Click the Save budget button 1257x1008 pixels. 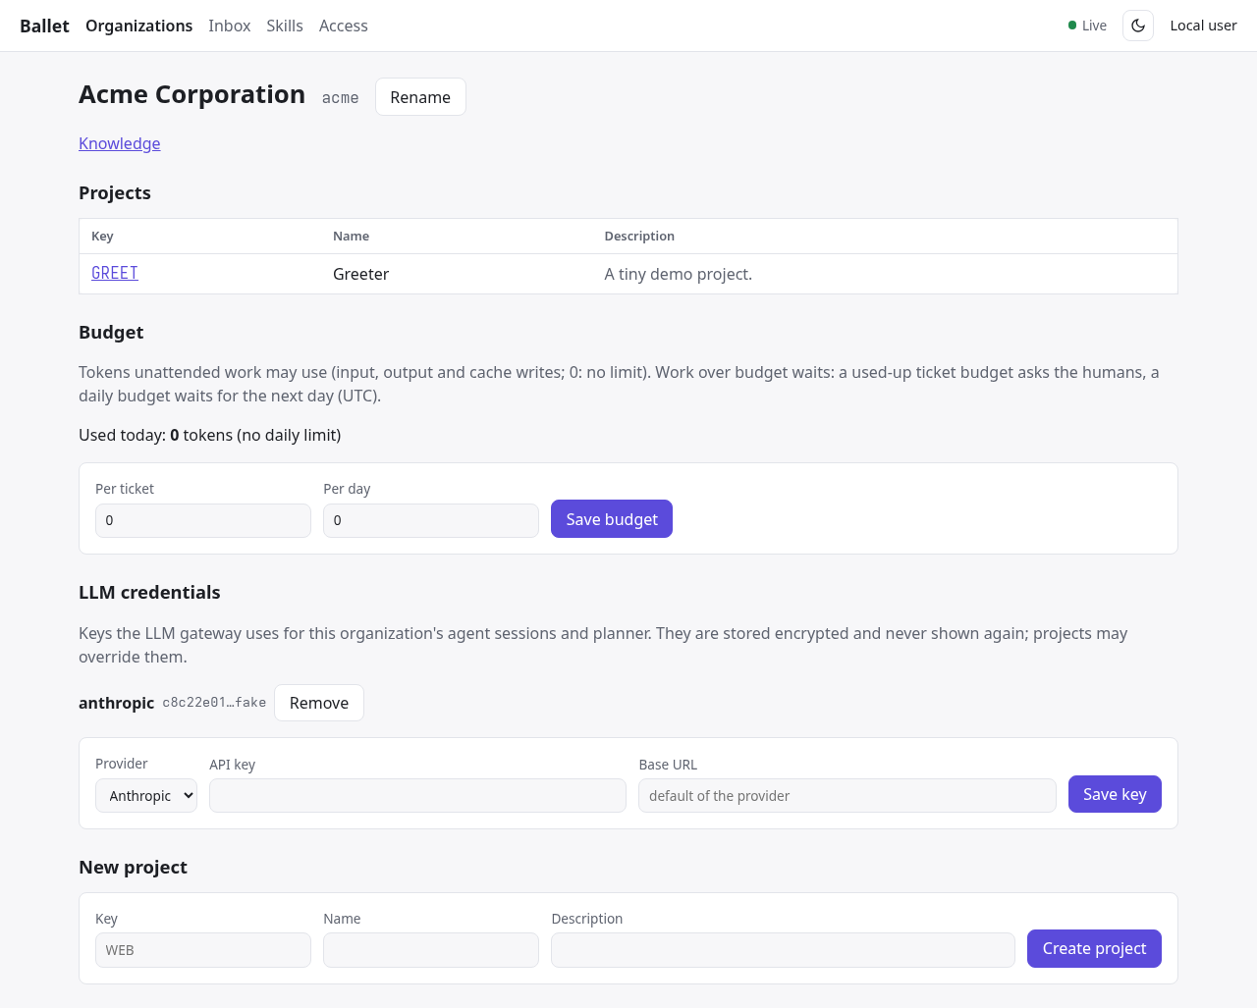[612, 519]
